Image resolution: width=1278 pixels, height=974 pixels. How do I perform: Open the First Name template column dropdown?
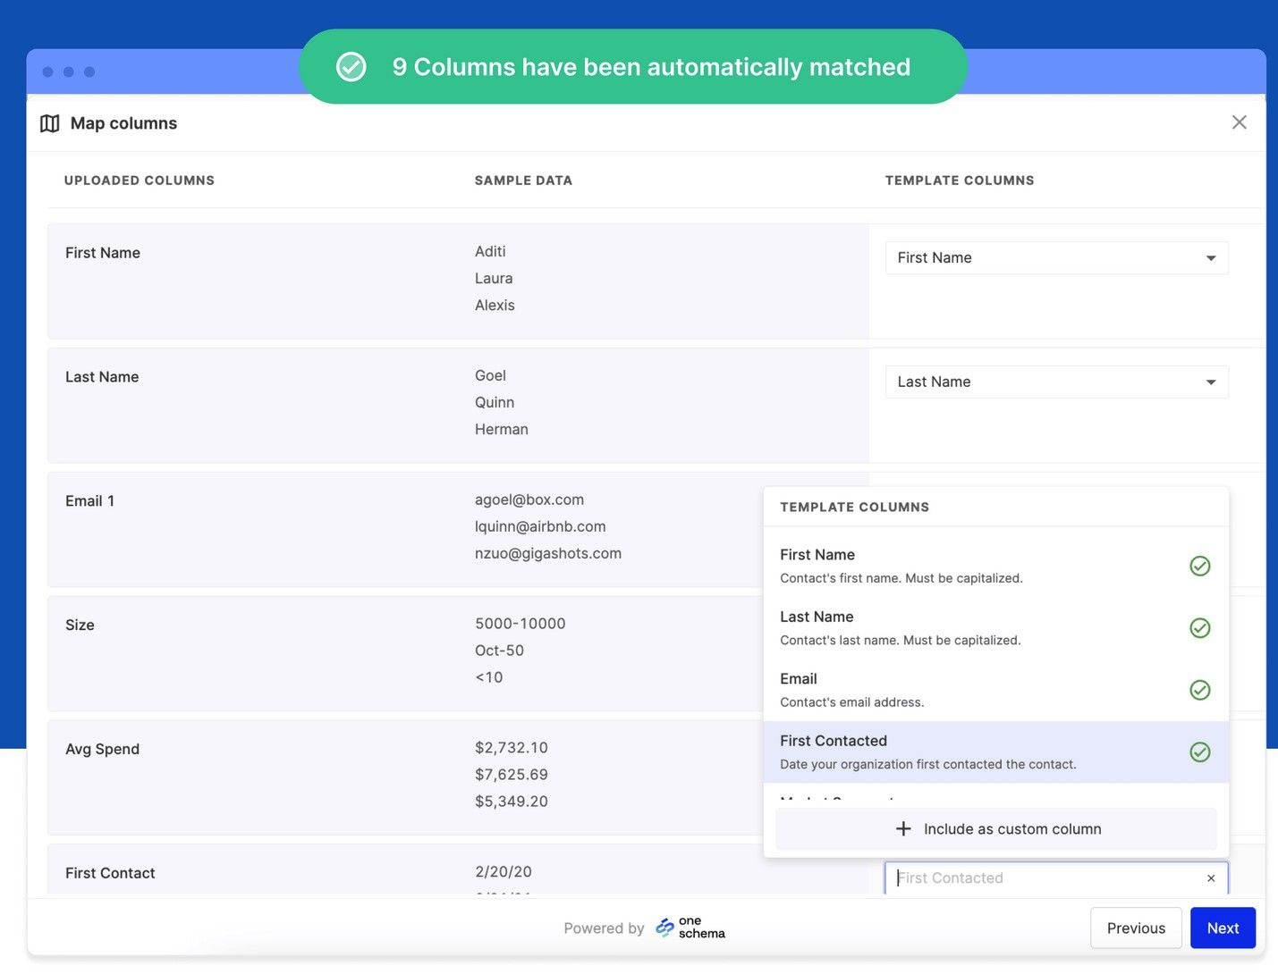pyautogui.click(x=1056, y=257)
